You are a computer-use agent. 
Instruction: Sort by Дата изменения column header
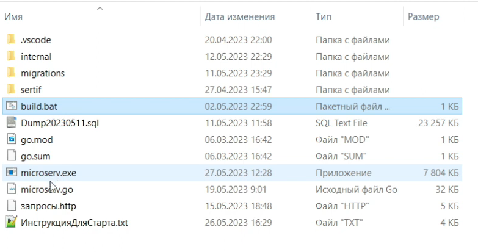pos(239,16)
